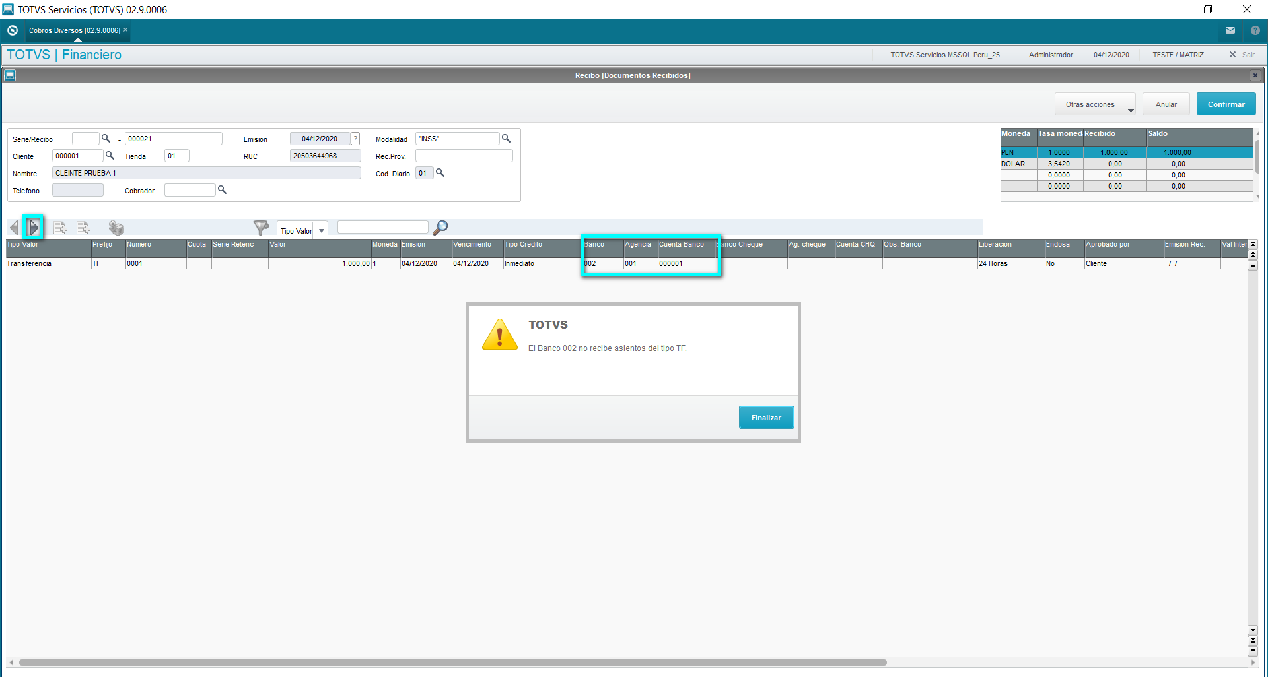Screen dimensions: 1268x677
Task: Expand the Otras acciones dropdown
Action: [x=1095, y=104]
